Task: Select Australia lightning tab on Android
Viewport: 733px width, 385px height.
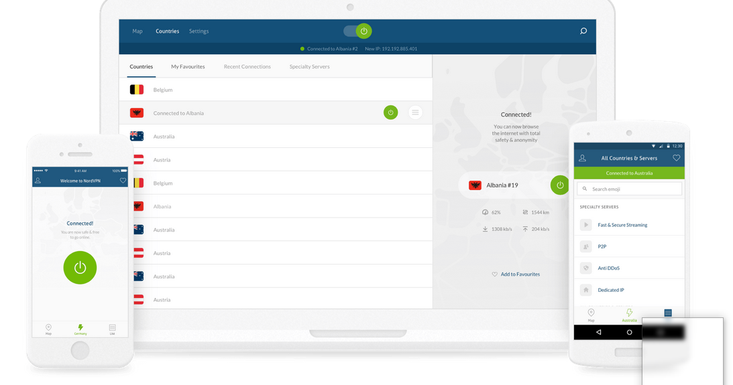Action: (x=629, y=315)
